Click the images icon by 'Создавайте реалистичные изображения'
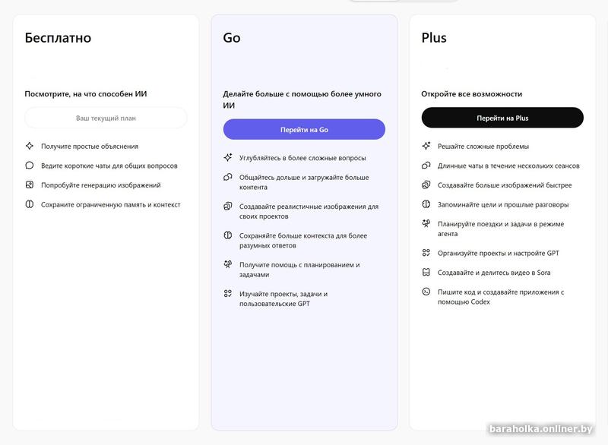 point(227,207)
